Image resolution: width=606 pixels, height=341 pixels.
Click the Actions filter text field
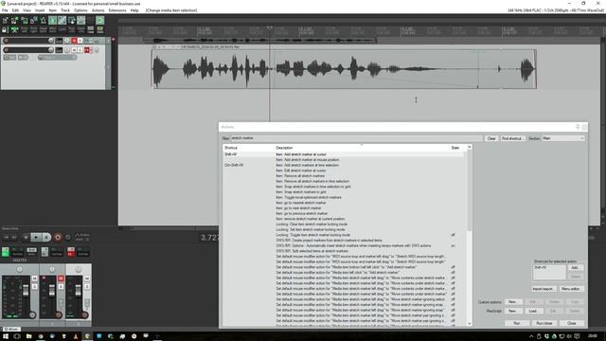pos(356,138)
